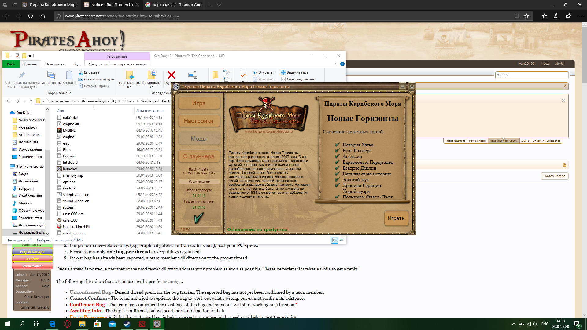Open Музыка folder in navigation pane
Screen dimensions: 587x330
click(x=25, y=203)
